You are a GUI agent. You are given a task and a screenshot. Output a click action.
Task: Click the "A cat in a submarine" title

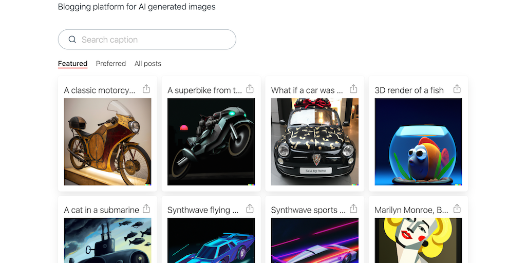[102, 210]
